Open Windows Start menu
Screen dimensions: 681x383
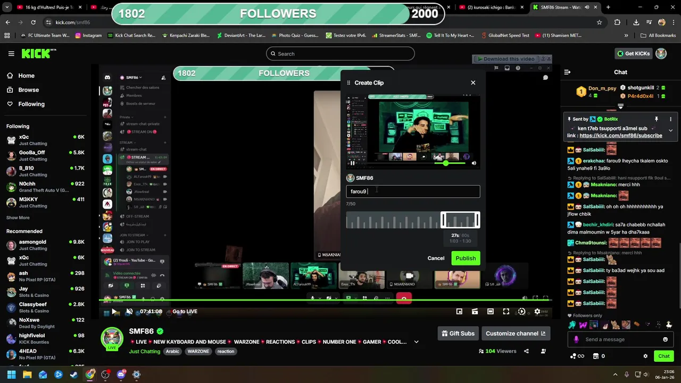click(11, 374)
